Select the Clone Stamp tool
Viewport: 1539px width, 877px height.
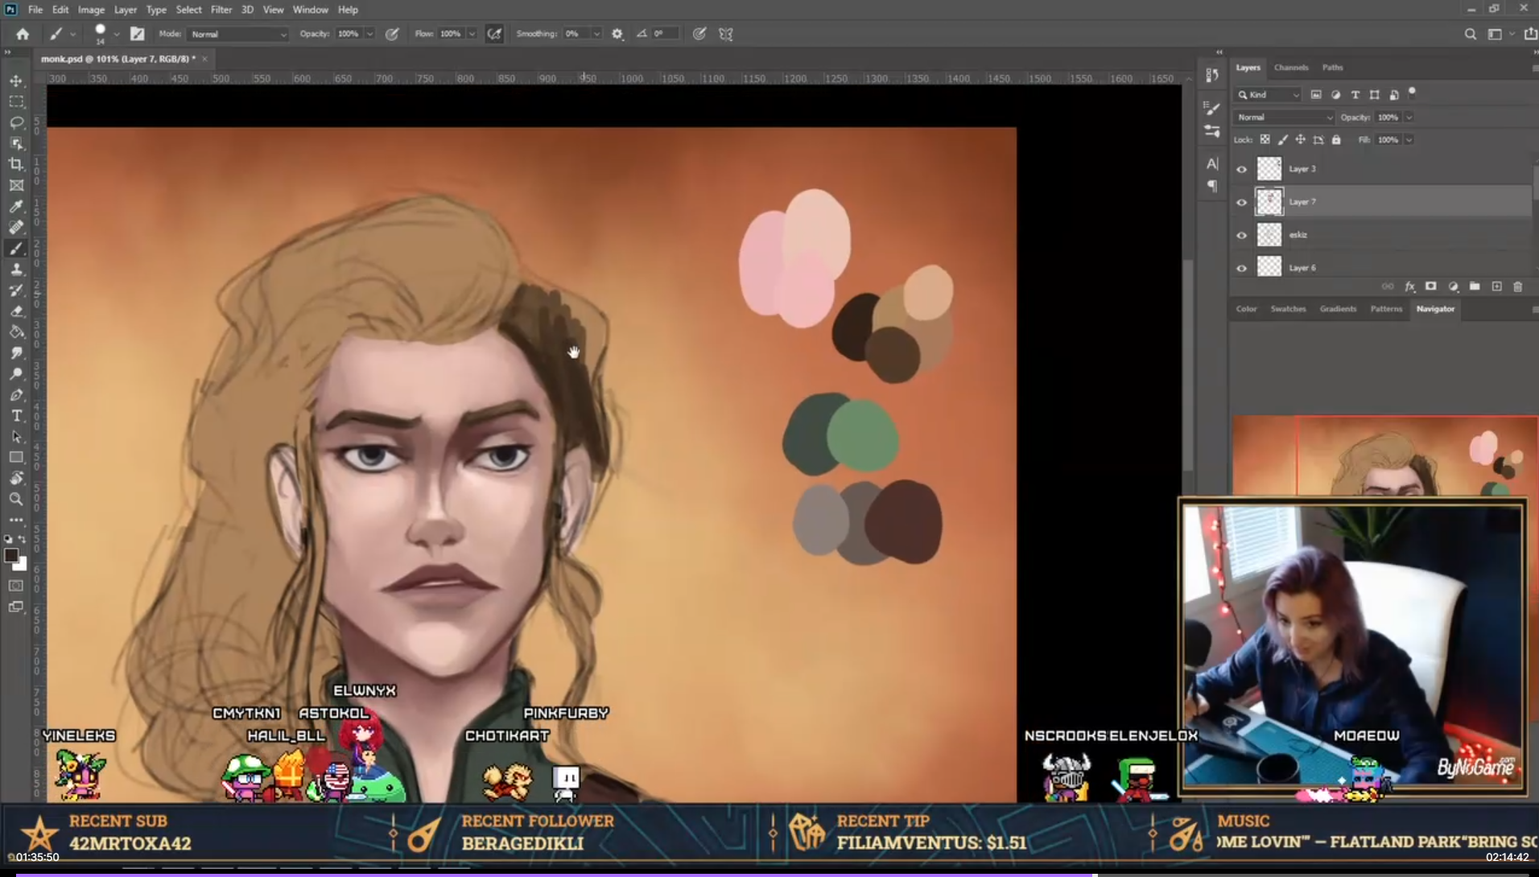click(16, 270)
